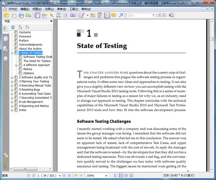
Task: Open a file with the folder icon
Action: [x=7, y=15]
